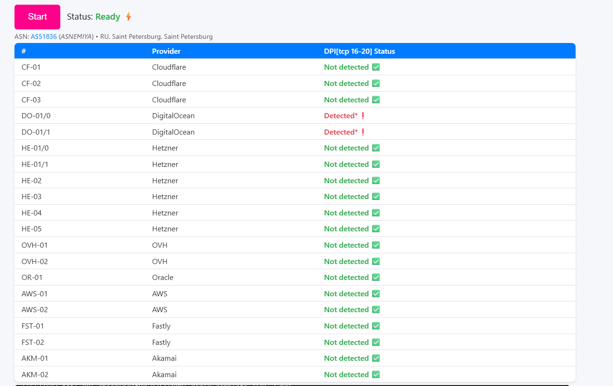The height and width of the screenshot is (386, 613).
Task: Click the "Provider" column header
Action: pos(166,51)
